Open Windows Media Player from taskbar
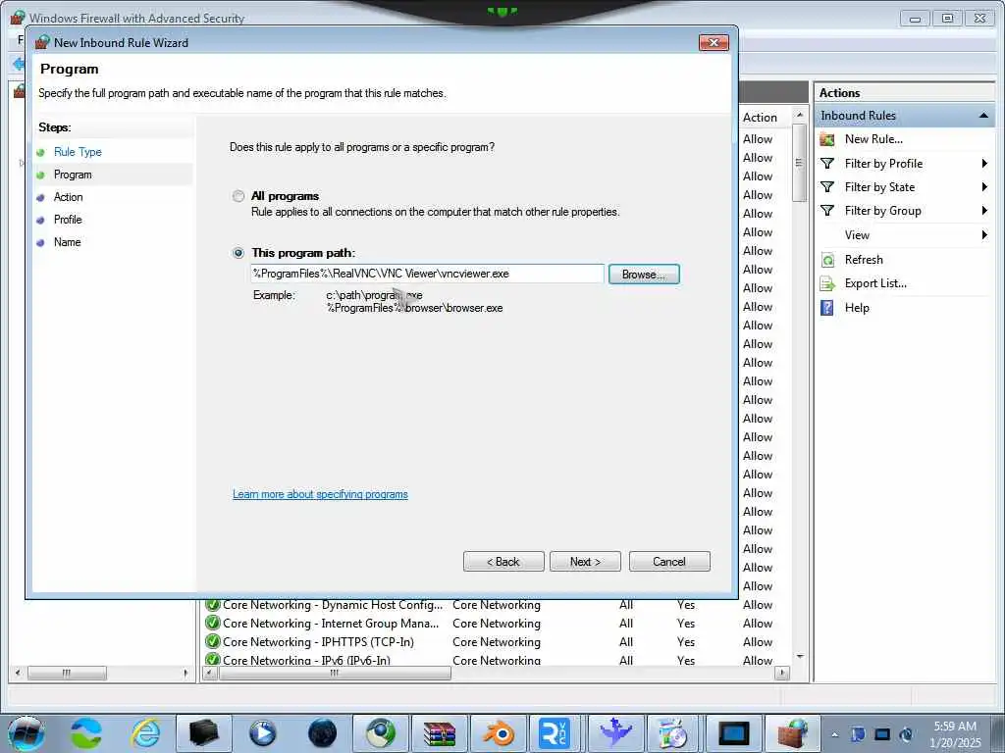This screenshot has height=753, width=1005. pyautogui.click(x=262, y=733)
